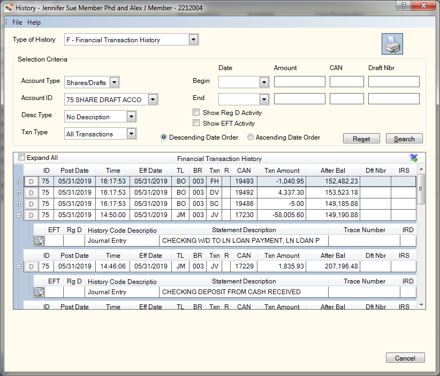This screenshot has width=440, height=376.
Task: Collapse the row with CAN 17230
Action: [19, 215]
